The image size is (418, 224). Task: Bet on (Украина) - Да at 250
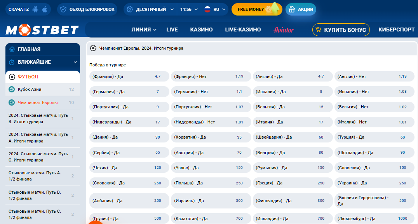pyautogui.click(x=374, y=183)
